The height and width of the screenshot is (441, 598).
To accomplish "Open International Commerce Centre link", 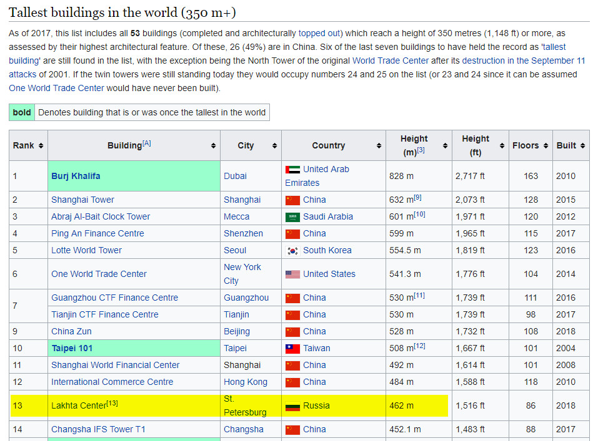I will (112, 382).
